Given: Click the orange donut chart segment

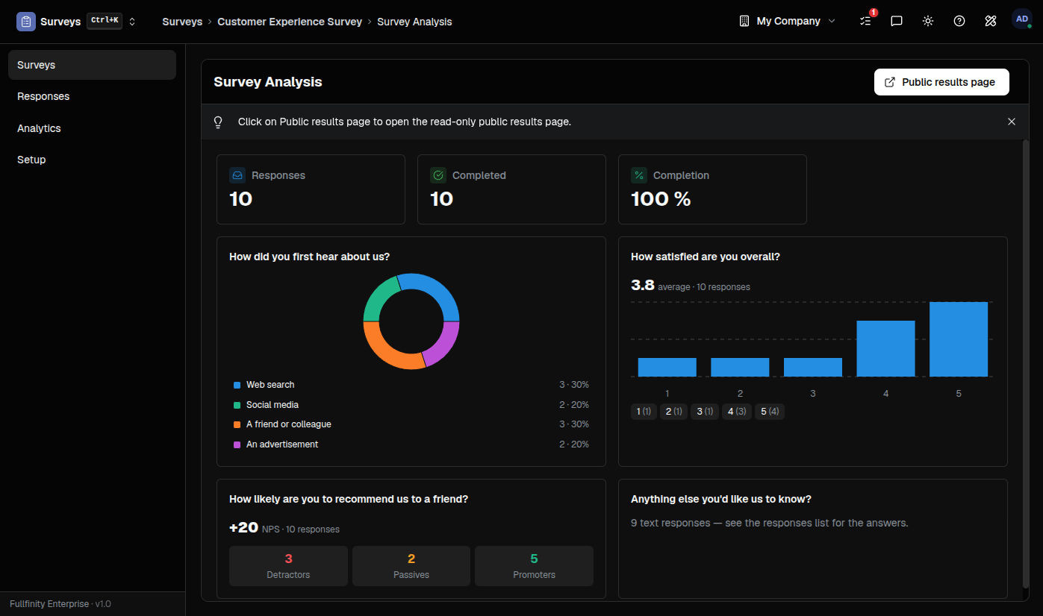Looking at the screenshot, I should click(x=390, y=350).
